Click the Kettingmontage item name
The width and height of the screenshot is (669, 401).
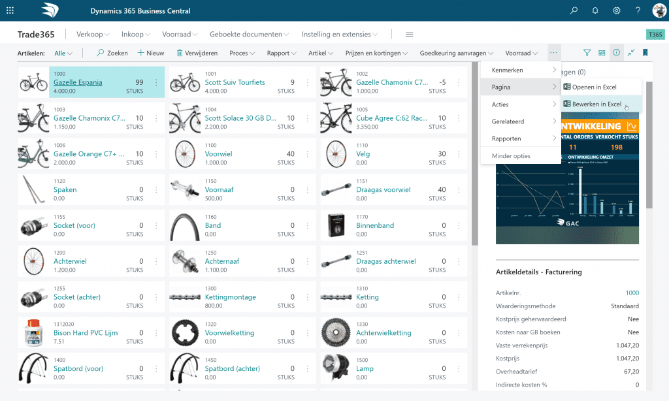[x=231, y=297]
